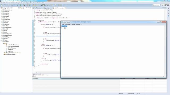Open the Ansicht menu in the Editor window
The image size is (170, 95).
78,24
